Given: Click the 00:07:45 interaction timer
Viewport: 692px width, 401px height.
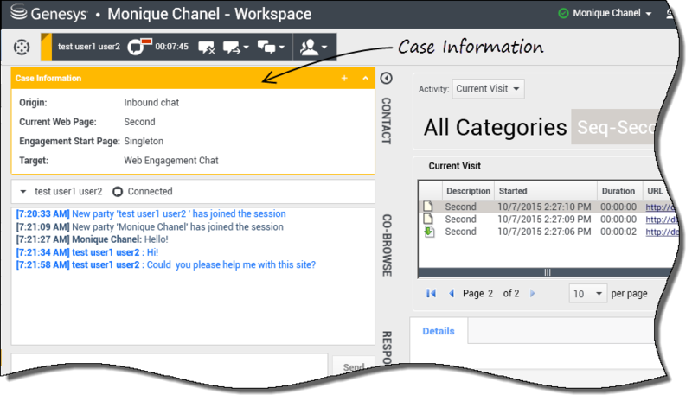Looking at the screenshot, I should (171, 47).
